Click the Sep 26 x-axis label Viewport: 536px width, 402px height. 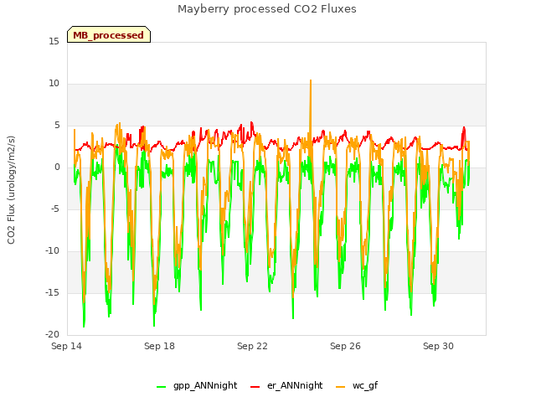pos(345,346)
